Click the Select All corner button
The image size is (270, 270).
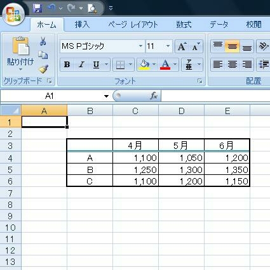click(x=11, y=110)
